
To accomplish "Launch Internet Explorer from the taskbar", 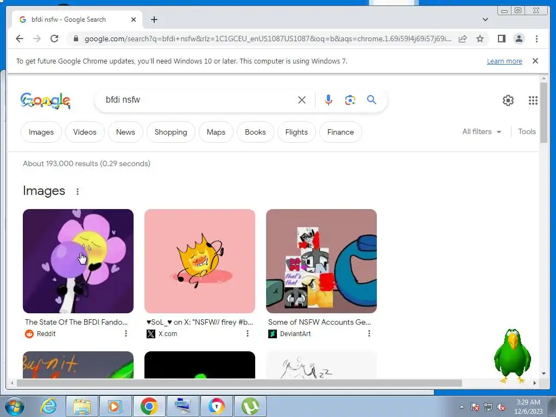I will [48, 406].
